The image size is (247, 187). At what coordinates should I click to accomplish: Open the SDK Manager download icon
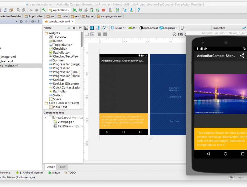[x=131, y=10]
